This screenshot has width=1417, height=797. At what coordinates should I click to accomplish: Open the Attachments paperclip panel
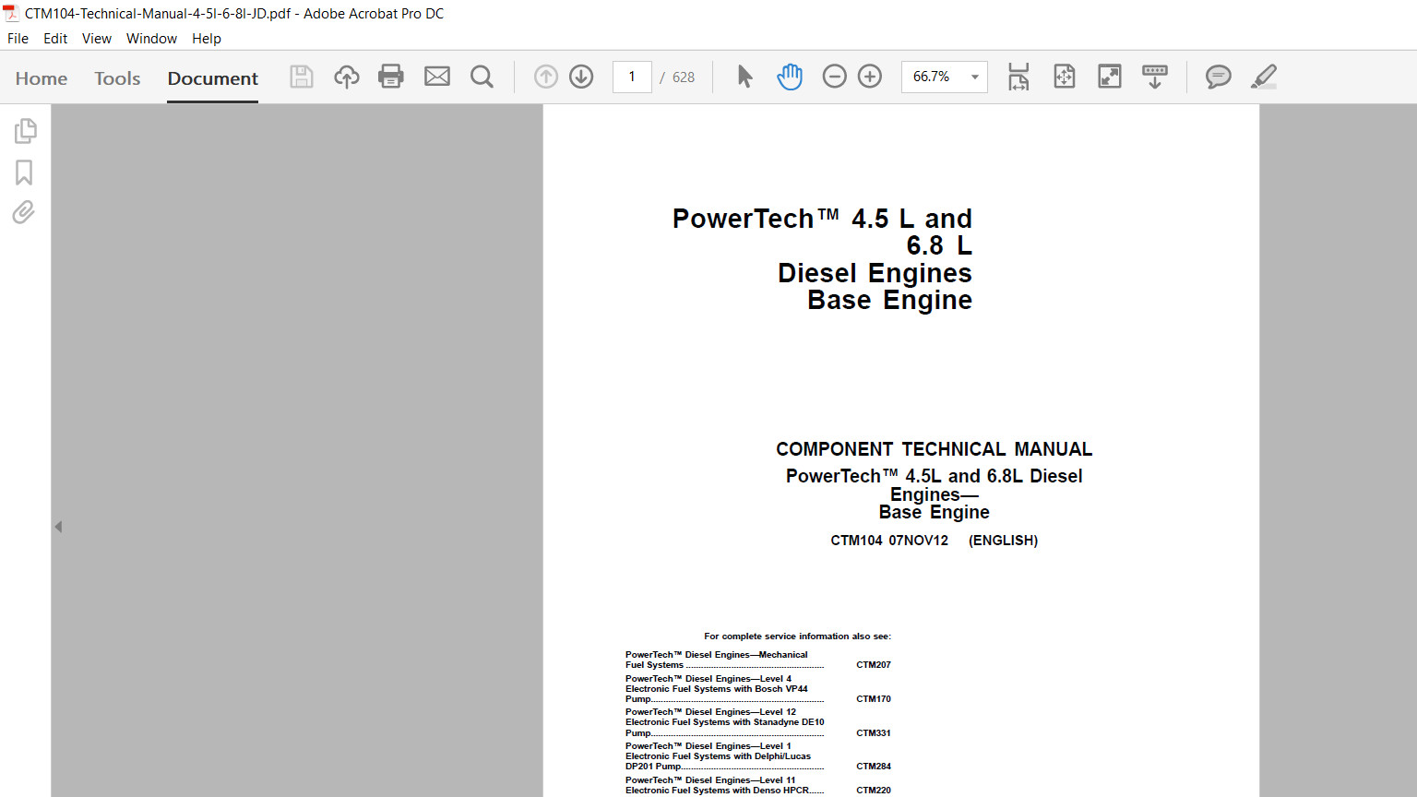click(24, 212)
